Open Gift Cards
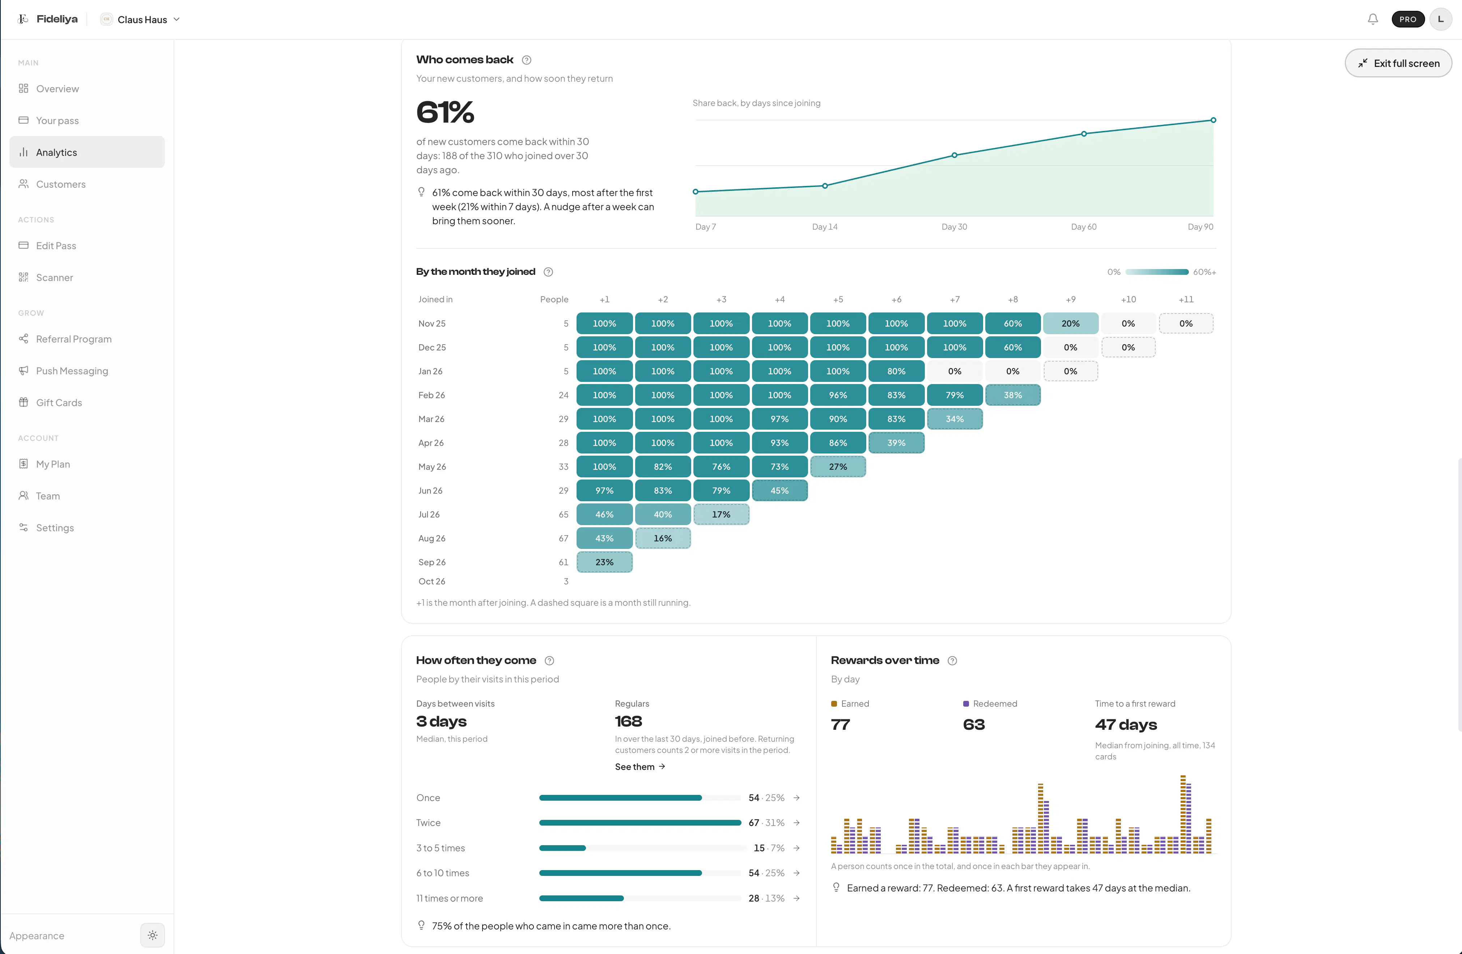 pyautogui.click(x=87, y=403)
